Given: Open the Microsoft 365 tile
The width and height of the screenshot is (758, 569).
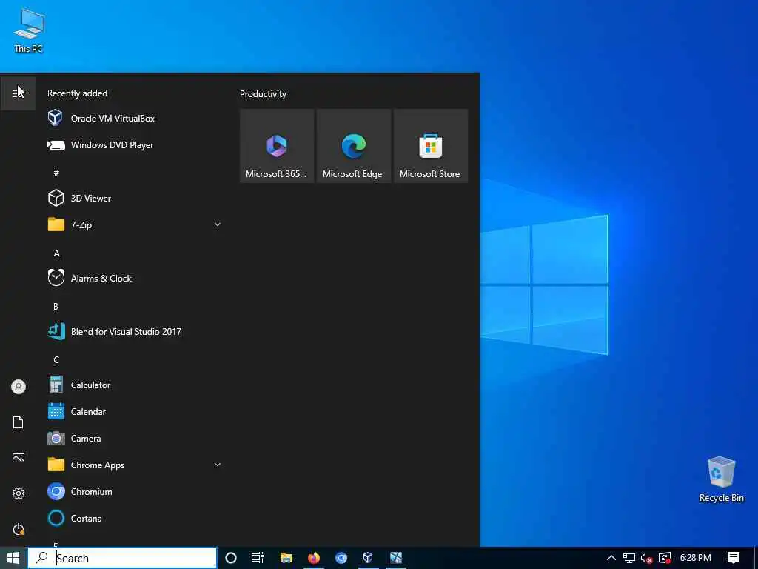Looking at the screenshot, I should (277, 146).
